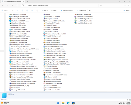Add a new tab with plus button
131x105 pixels.
coord(28,1)
